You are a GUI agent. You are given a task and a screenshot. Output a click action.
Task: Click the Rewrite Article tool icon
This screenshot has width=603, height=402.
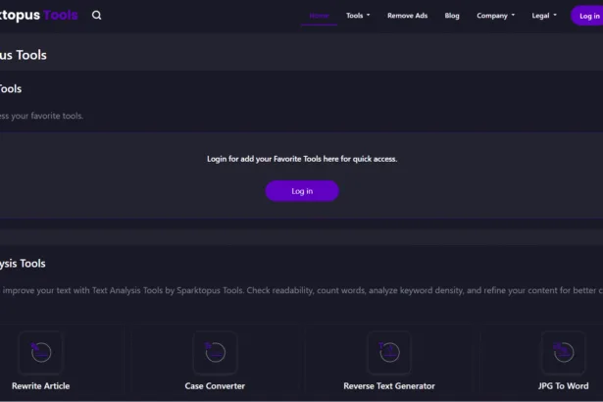click(x=41, y=352)
